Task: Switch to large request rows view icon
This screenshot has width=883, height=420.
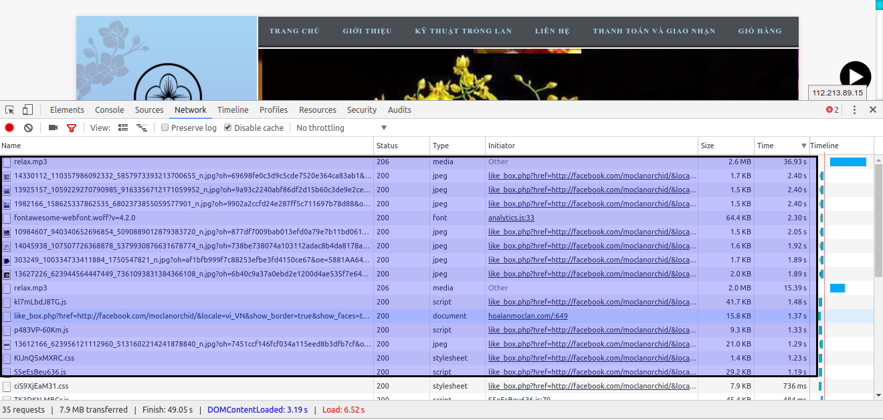Action: pos(123,128)
